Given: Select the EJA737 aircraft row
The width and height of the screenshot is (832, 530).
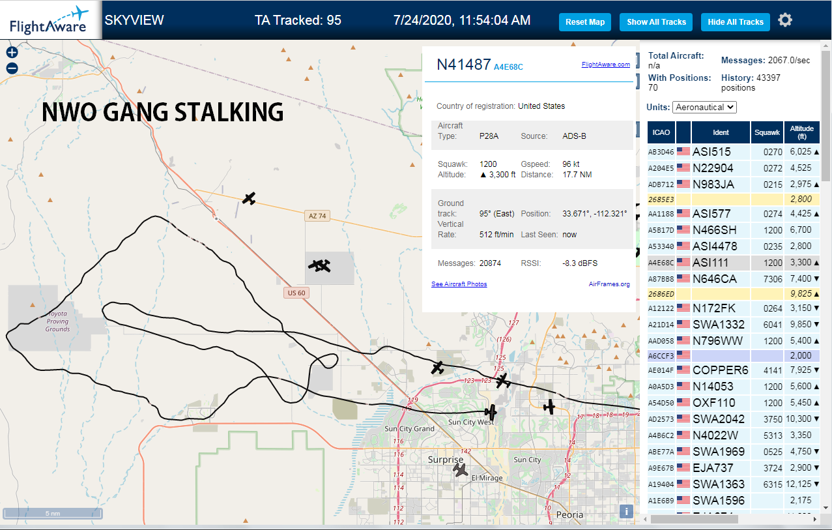Looking at the screenshot, I should point(734,468).
